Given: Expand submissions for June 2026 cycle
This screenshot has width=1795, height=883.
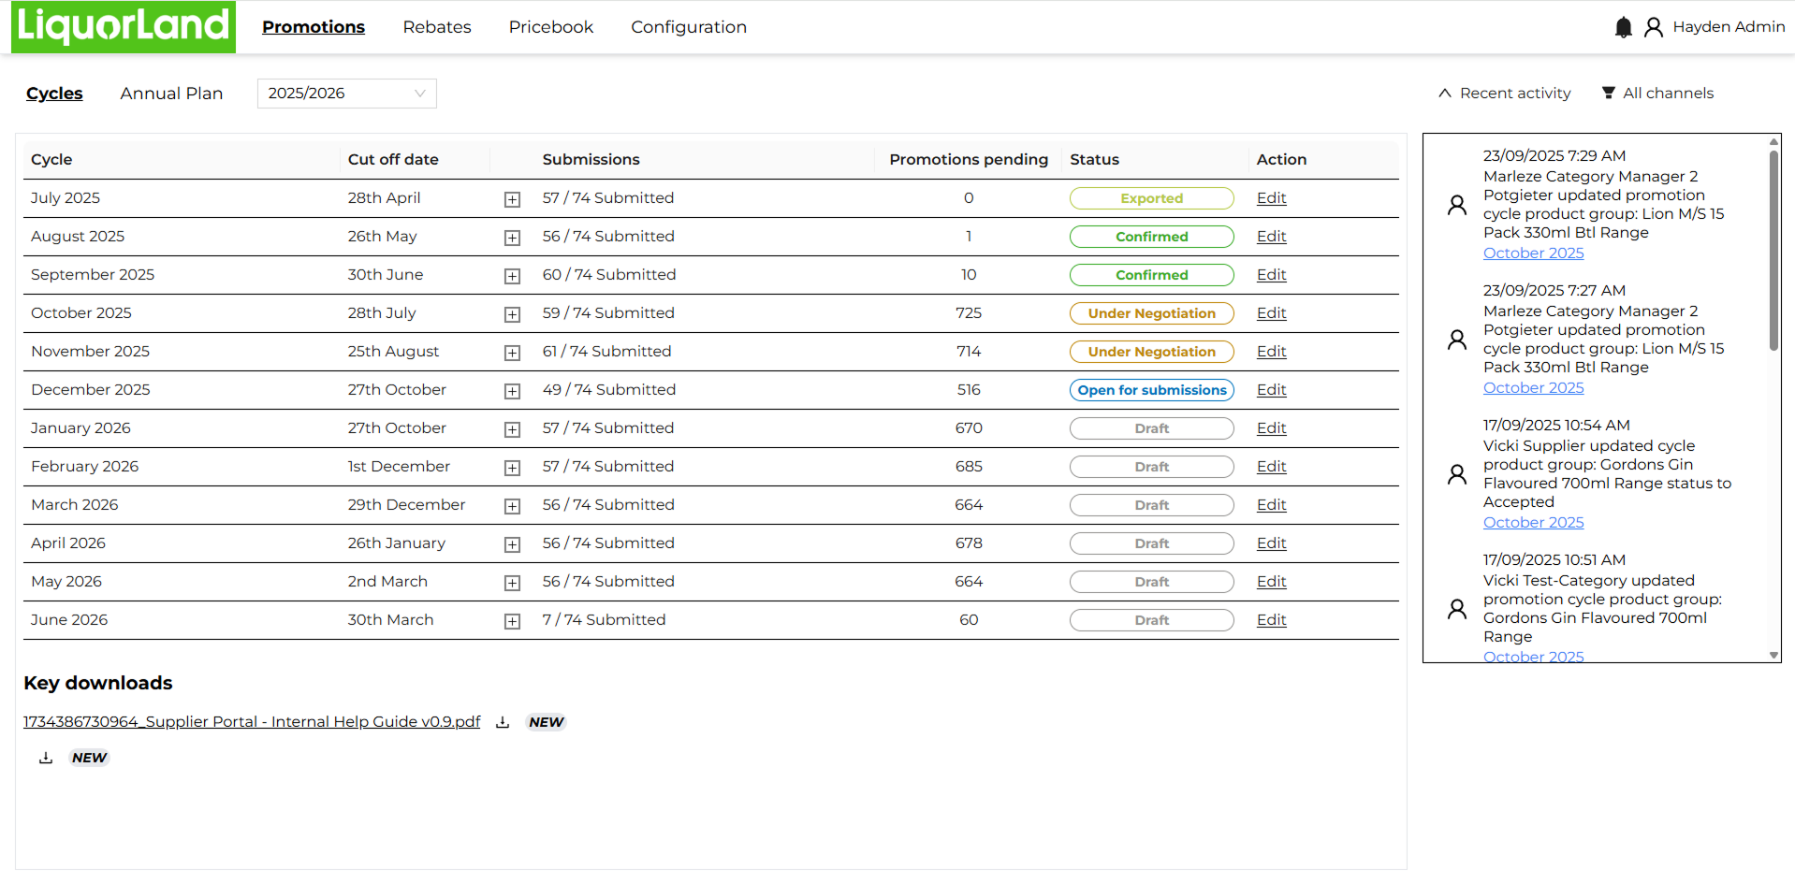Looking at the screenshot, I should (512, 621).
